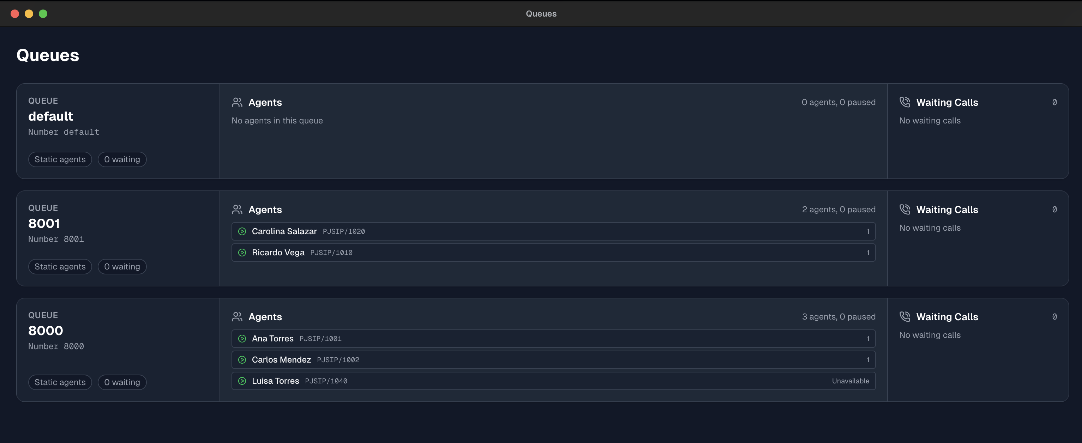Expand the 0 waiting pill for queue 8000
1082x443 pixels.
coord(122,382)
